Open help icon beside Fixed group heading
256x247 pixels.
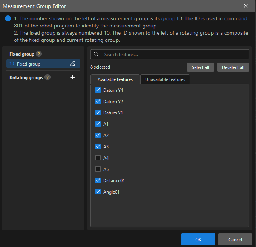pyautogui.click(x=39, y=54)
